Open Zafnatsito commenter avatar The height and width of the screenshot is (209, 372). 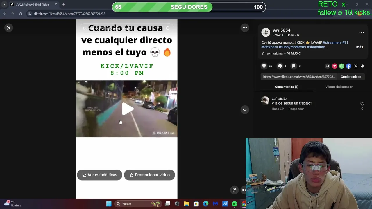pyautogui.click(x=265, y=101)
